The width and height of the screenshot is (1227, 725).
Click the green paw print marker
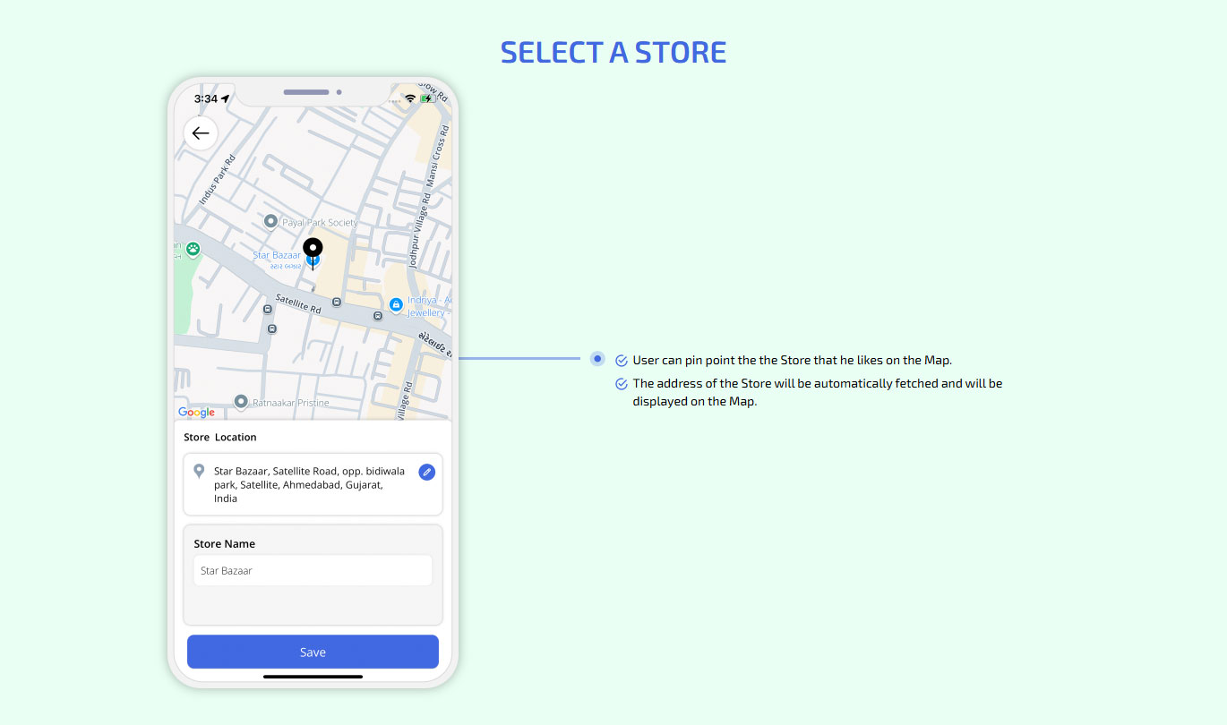193,250
